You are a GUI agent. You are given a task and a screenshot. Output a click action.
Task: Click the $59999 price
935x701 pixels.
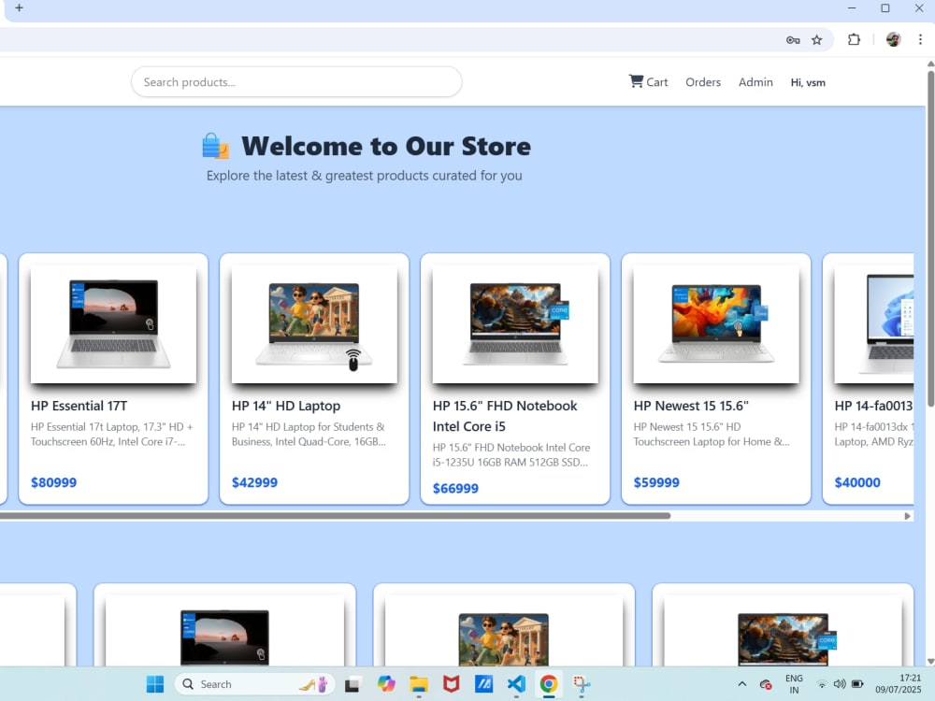[656, 483]
